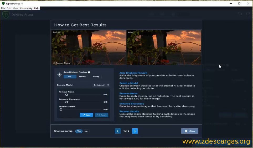
Task: Open the Help menu
Action: (x=37, y=8)
